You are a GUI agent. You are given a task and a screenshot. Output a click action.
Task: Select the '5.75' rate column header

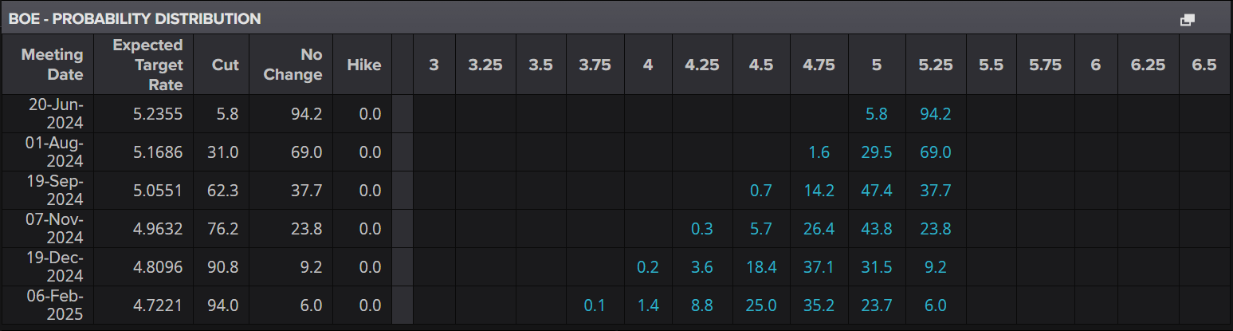click(x=1045, y=65)
